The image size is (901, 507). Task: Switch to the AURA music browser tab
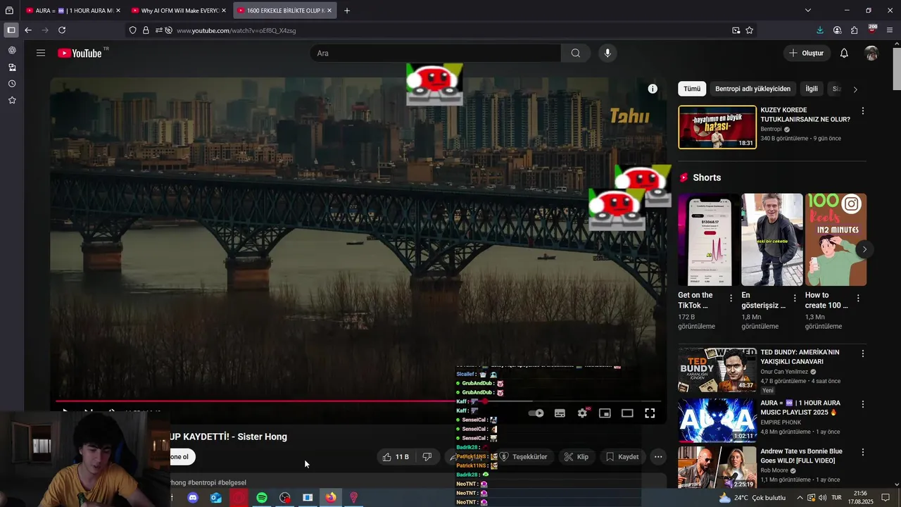[x=73, y=11]
